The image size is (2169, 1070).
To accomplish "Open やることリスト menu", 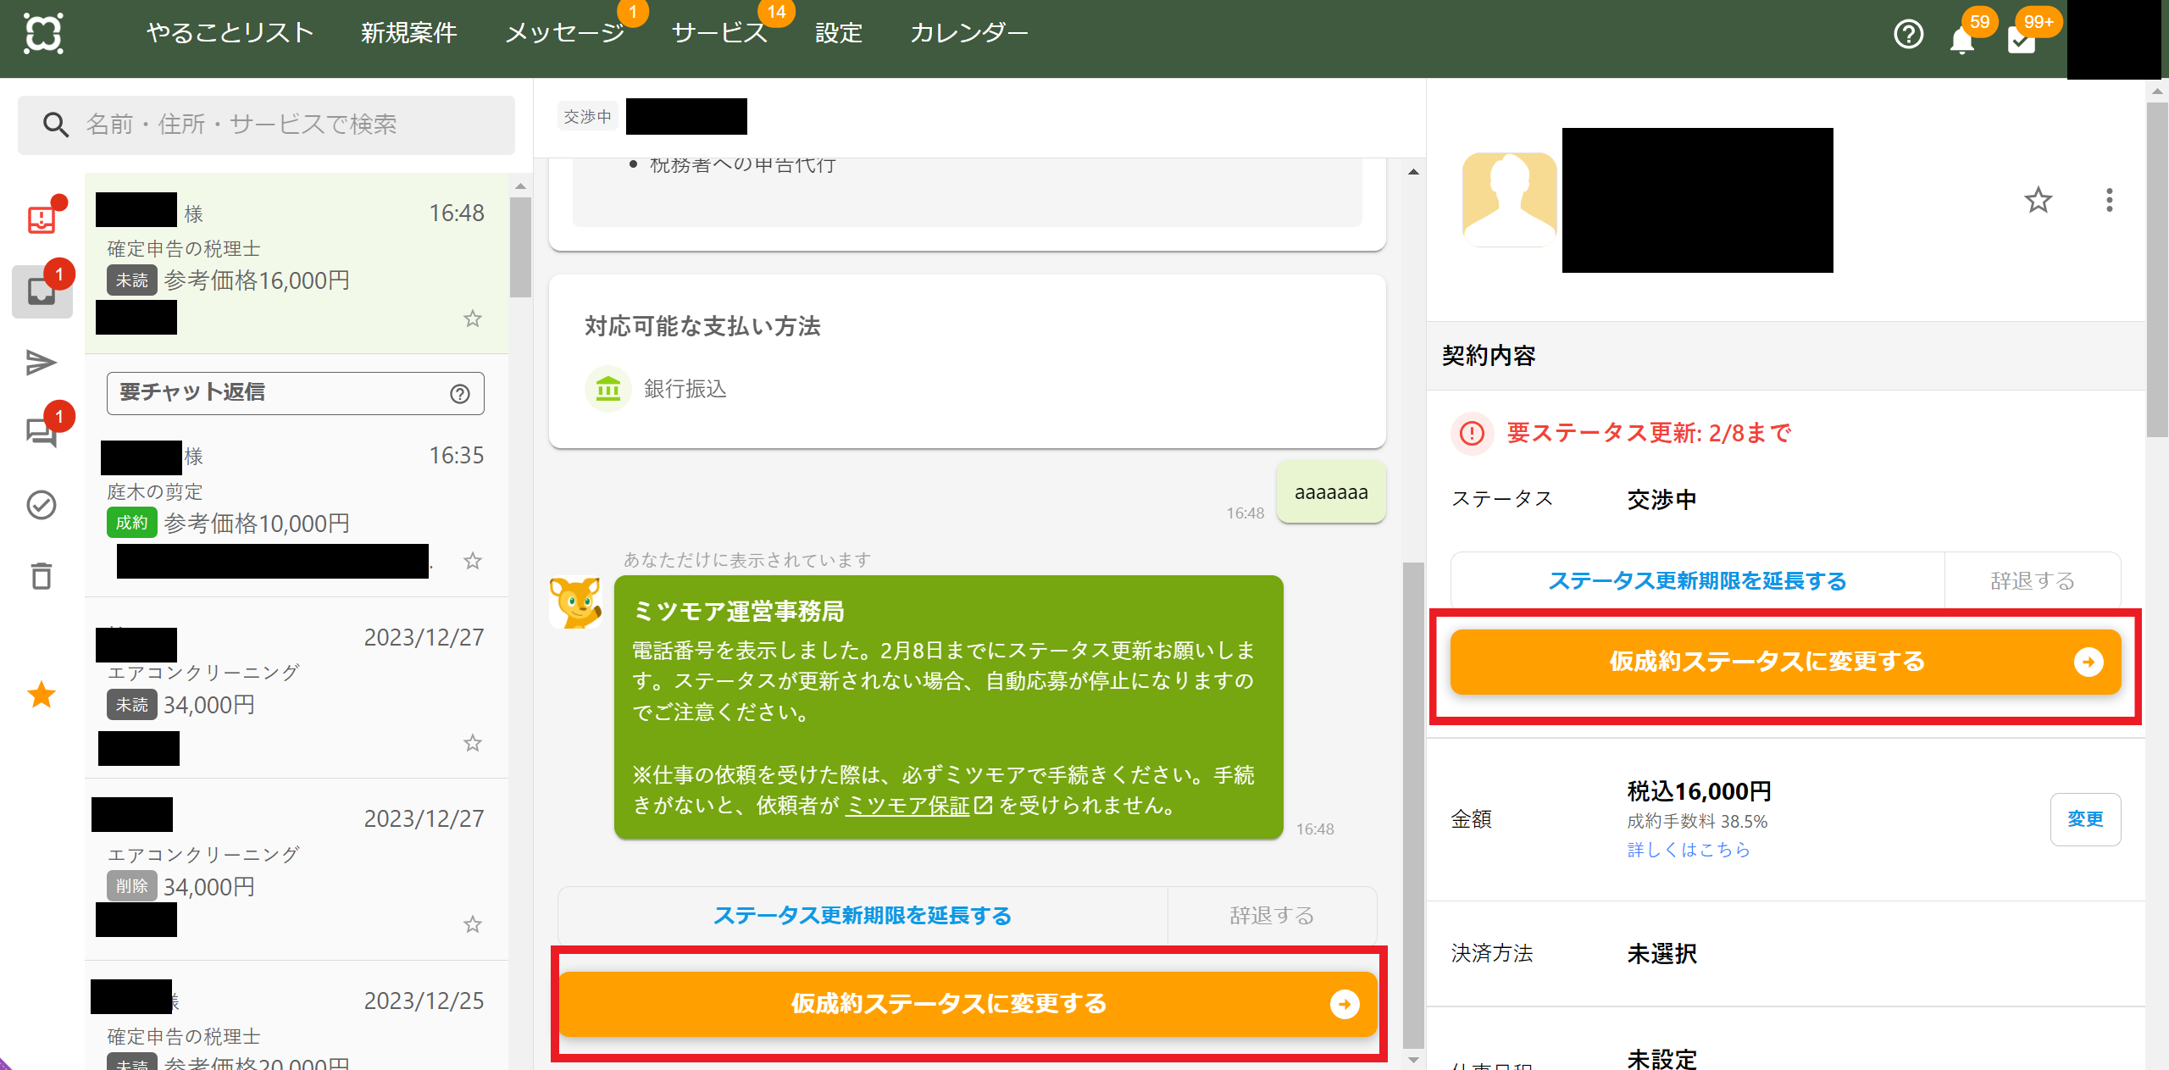I will (230, 32).
